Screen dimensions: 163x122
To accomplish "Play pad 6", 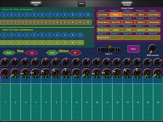I will pos(56,102).
